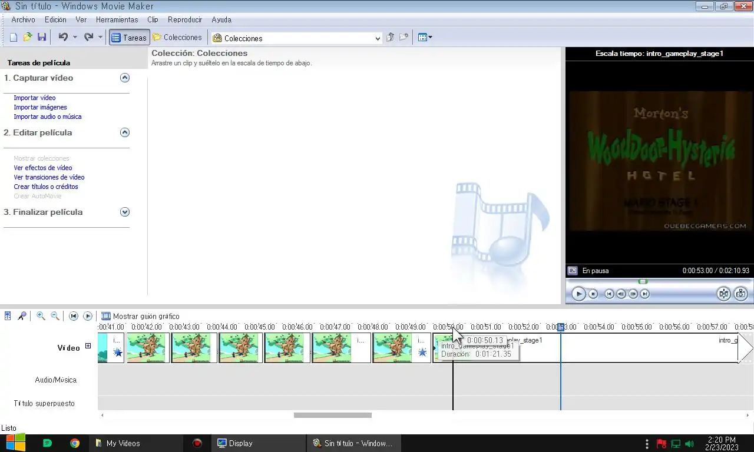Image resolution: width=754 pixels, height=452 pixels.
Task: Open the Edición menu
Action: pyautogui.click(x=55, y=19)
